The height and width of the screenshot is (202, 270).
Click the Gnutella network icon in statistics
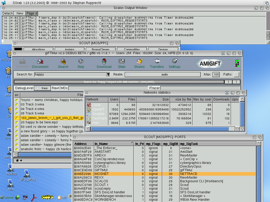[x=89, y=114]
